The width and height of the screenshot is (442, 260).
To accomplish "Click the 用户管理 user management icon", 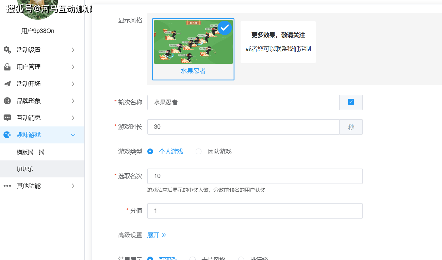I will pos(7,67).
